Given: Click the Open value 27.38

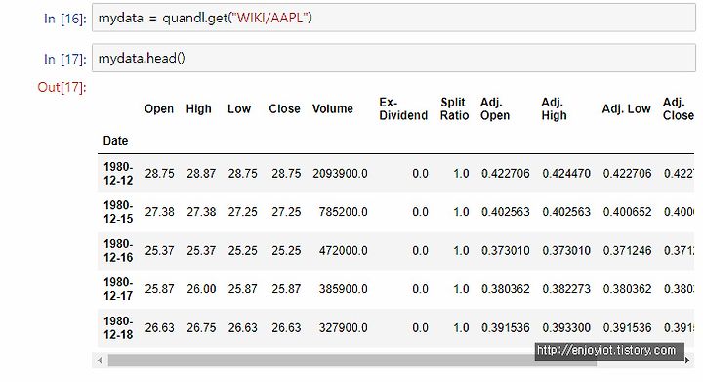Looking at the screenshot, I should click(159, 212).
